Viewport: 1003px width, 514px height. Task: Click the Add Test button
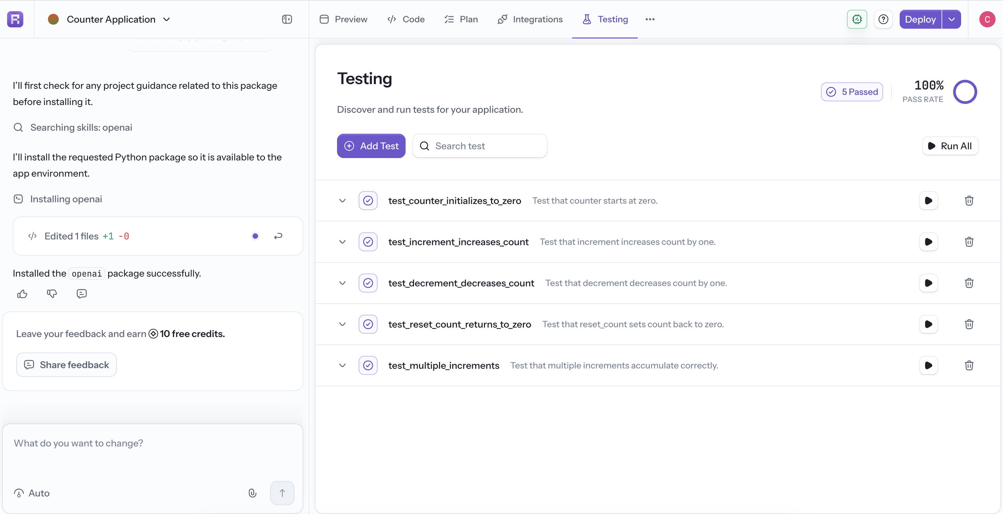371,146
